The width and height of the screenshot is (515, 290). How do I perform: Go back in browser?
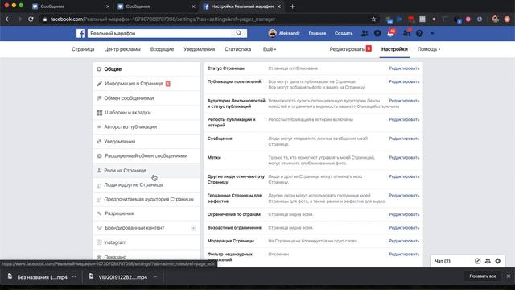point(8,19)
